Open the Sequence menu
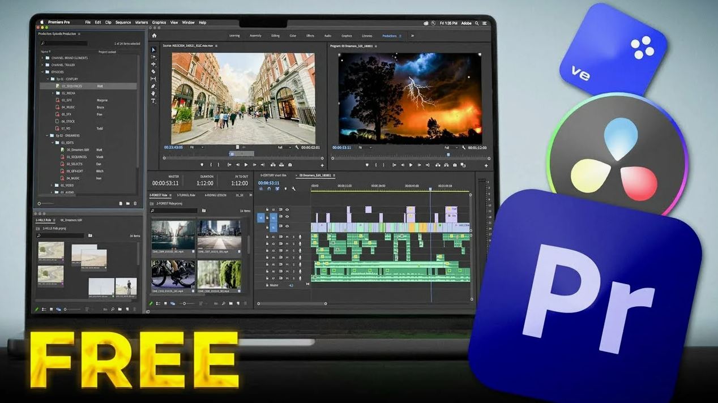This screenshot has width=718, height=403. [x=123, y=23]
